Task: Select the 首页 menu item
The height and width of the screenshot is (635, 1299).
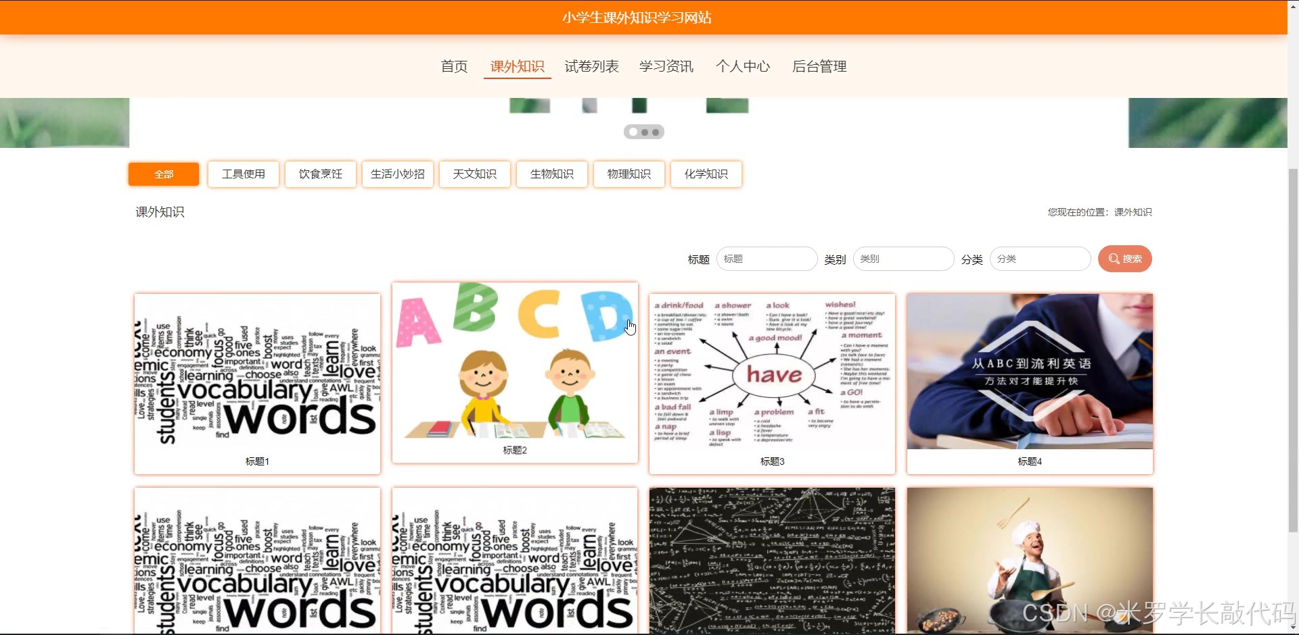Action: pos(454,66)
